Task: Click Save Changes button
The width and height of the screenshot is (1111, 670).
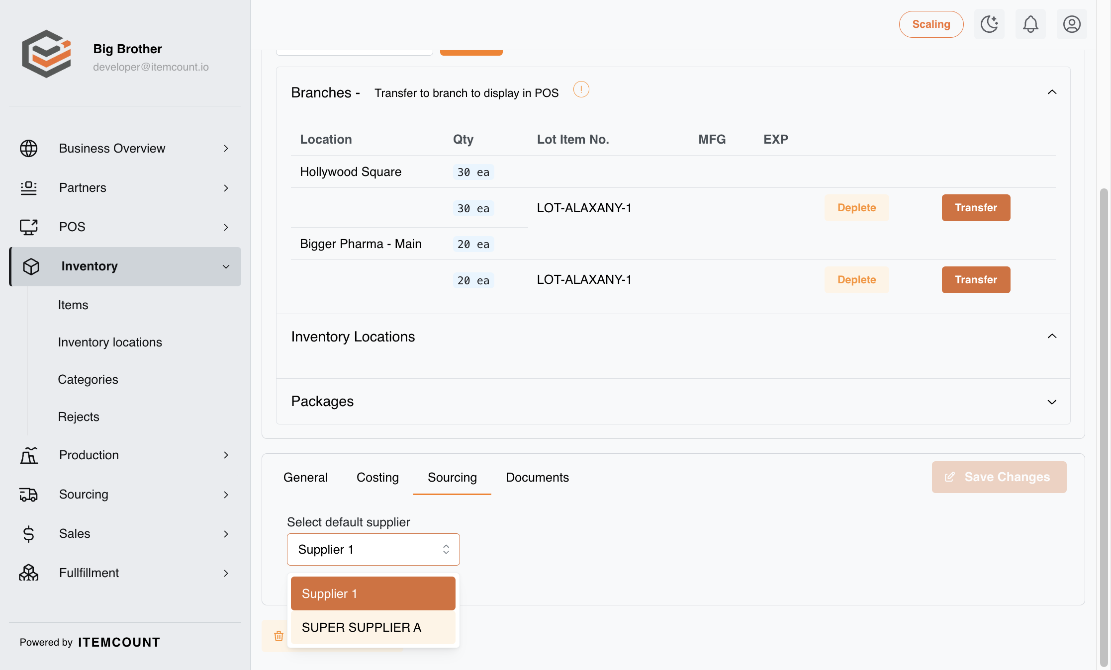Action: [999, 477]
